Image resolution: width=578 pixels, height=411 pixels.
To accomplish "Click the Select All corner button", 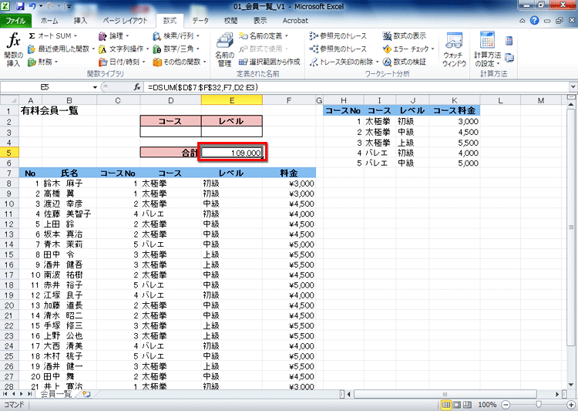I will pos(8,100).
